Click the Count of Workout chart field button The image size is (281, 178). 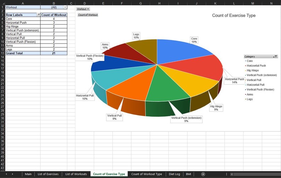click(88, 15)
